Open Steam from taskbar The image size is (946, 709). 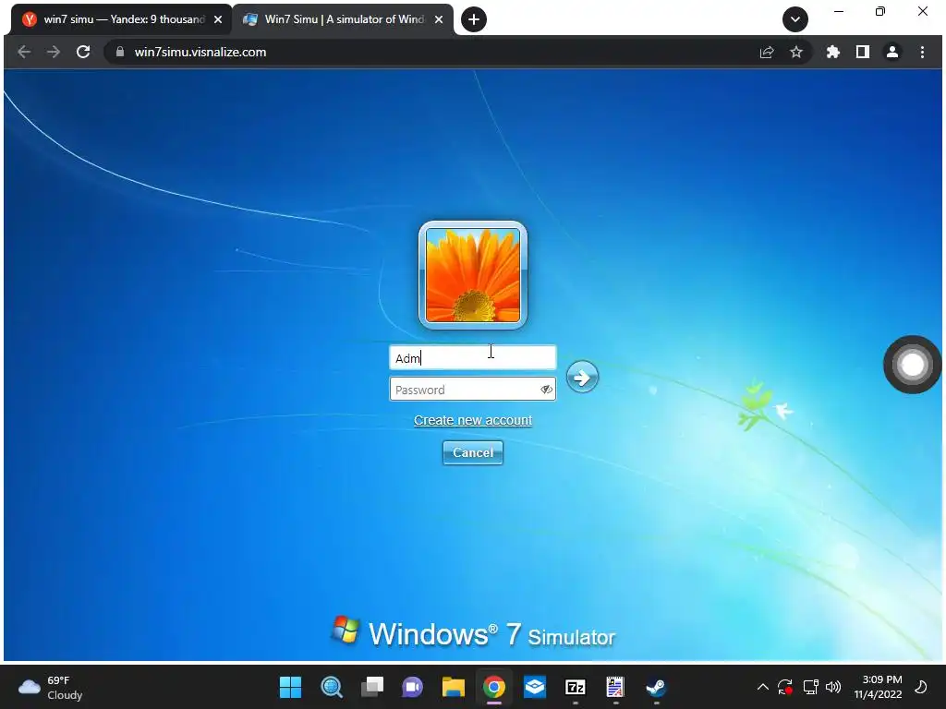pyautogui.click(x=656, y=687)
